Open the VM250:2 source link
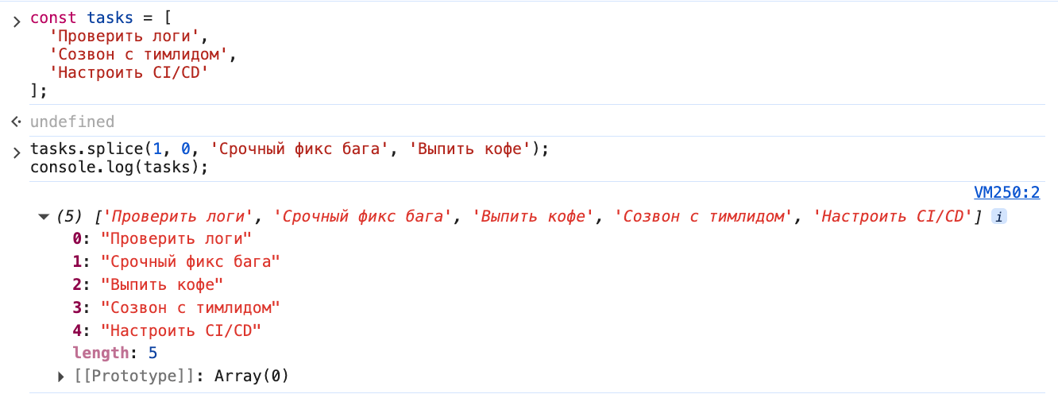Viewport: 1058px width, 394px height. (x=1006, y=192)
